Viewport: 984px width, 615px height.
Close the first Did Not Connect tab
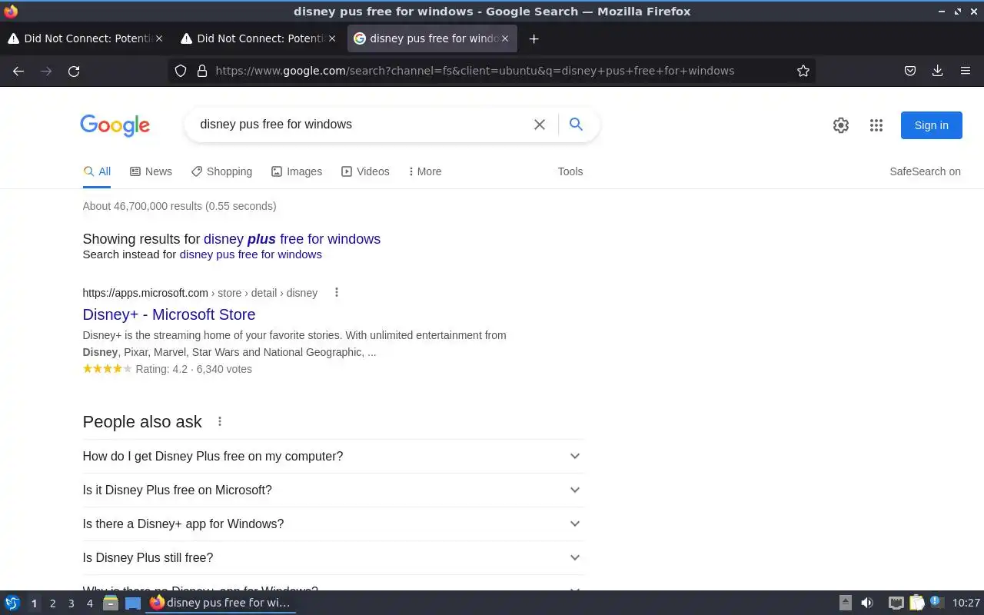[159, 38]
